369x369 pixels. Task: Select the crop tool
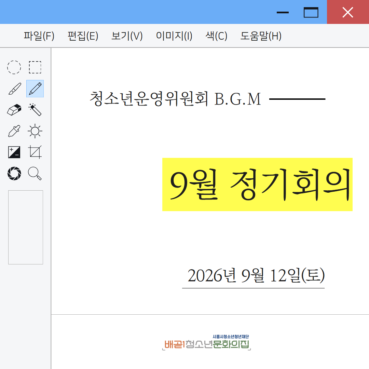click(35, 152)
